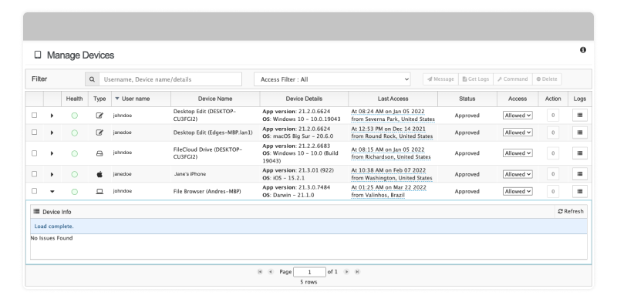
Task: Click health circle of FileCloud Drive row
Action: 74,153
